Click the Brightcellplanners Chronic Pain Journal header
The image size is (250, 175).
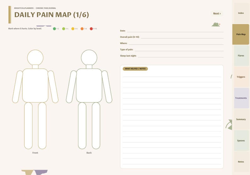pyautogui.click(x=35, y=8)
